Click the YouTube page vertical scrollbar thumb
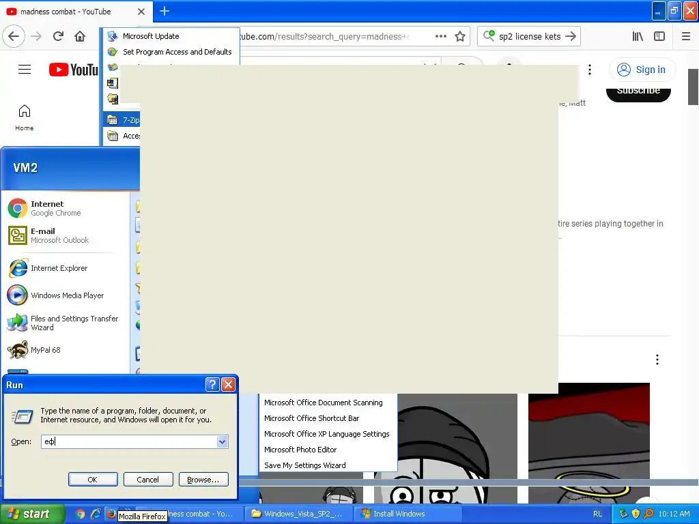The image size is (699, 524). pyautogui.click(x=693, y=87)
